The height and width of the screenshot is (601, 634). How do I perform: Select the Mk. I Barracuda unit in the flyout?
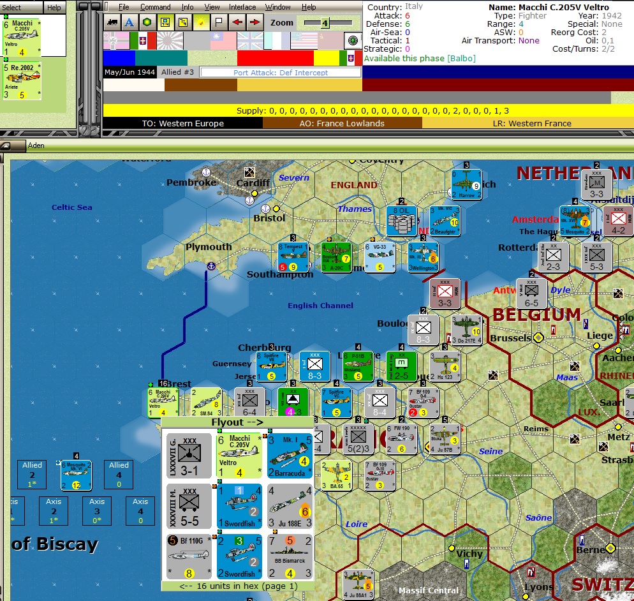(290, 456)
